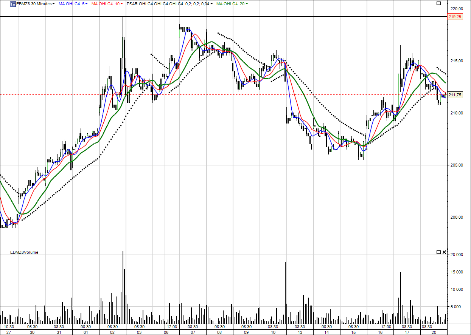Click the red 219,25 price level label
Viewport: 471px width, 335px height.
coord(454,17)
